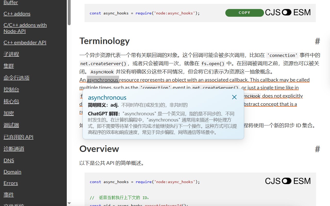Click the sidebar scroll down arrow
The width and height of the screenshot is (330, 206).
(69, 203)
